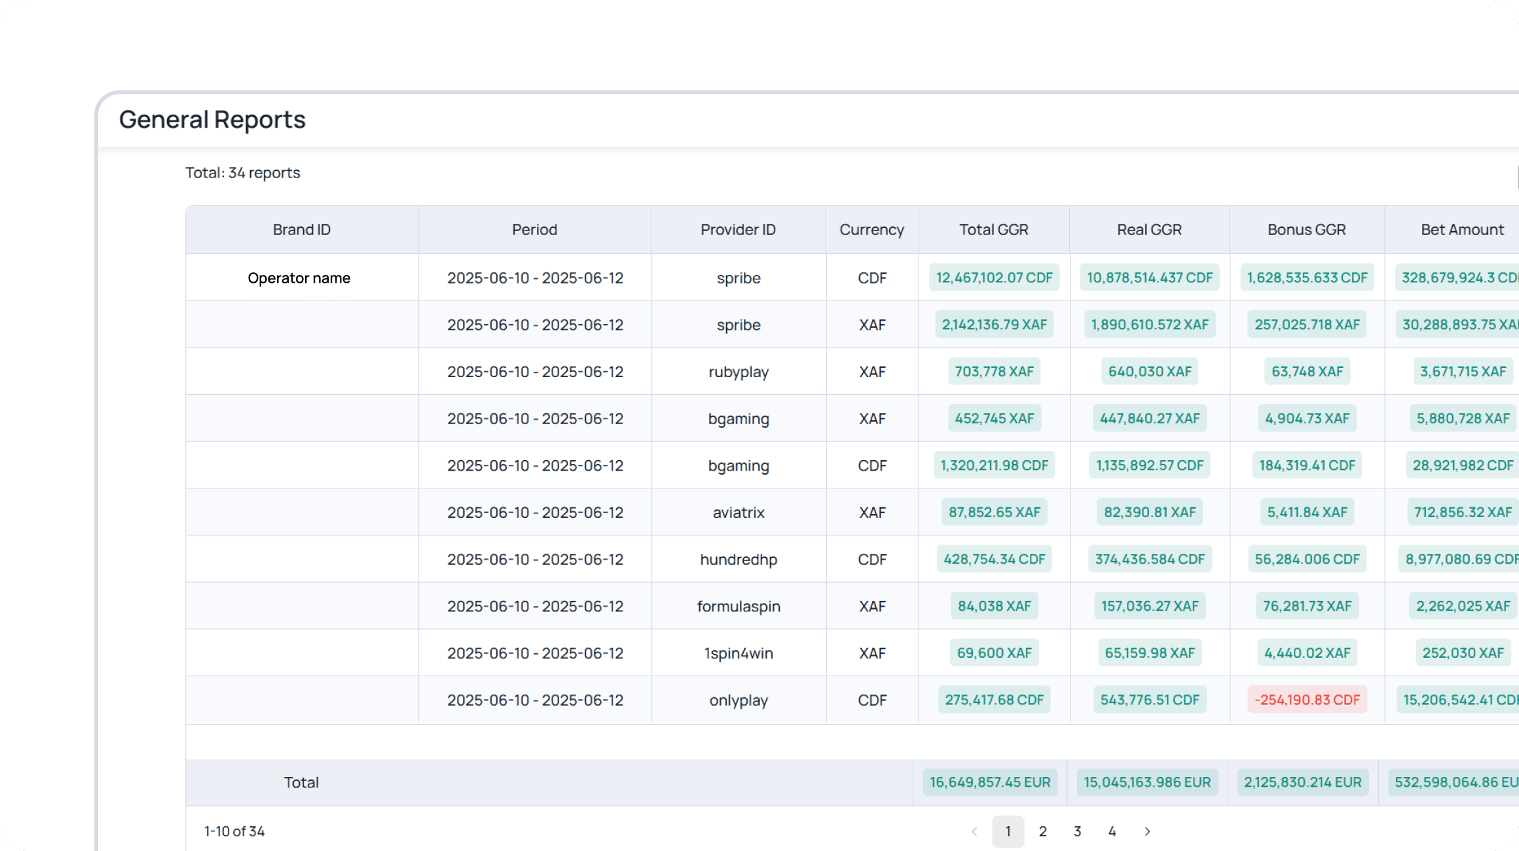The height and width of the screenshot is (851, 1519).
Task: Go to next page arrow
Action: [x=1147, y=831]
